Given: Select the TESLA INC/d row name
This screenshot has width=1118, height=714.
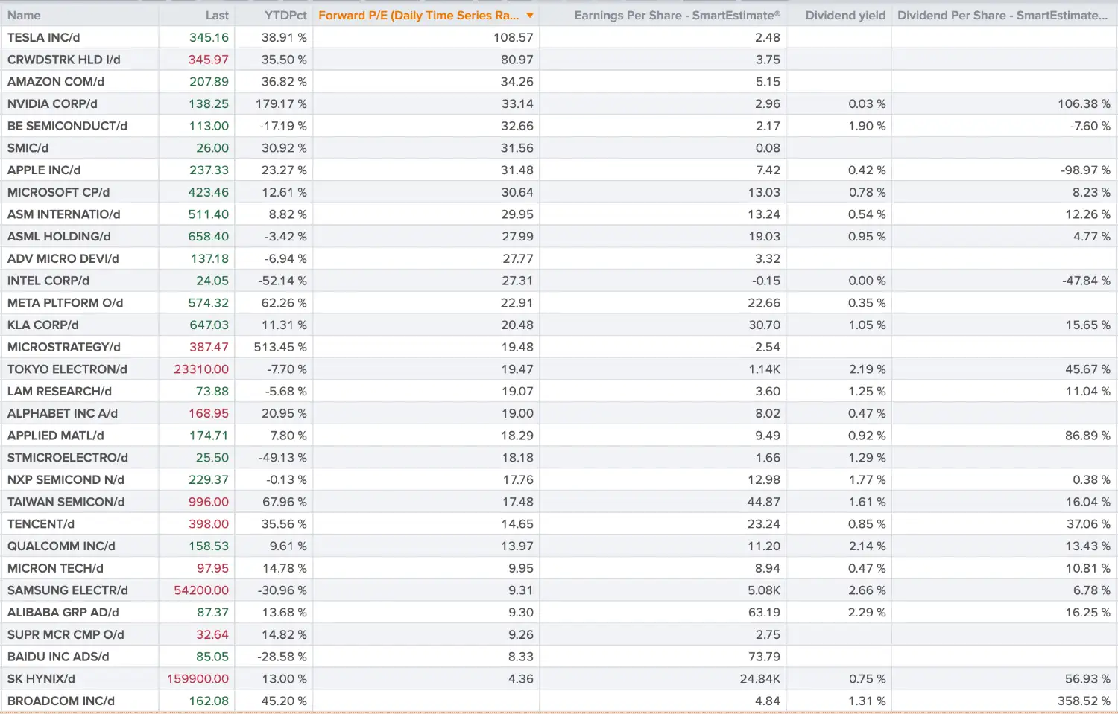Looking at the screenshot, I should point(44,37).
